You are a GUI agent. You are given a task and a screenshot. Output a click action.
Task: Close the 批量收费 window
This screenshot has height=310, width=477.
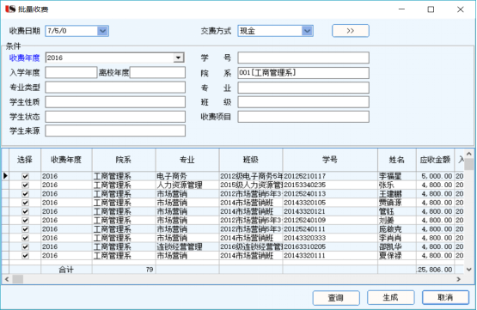point(461,9)
